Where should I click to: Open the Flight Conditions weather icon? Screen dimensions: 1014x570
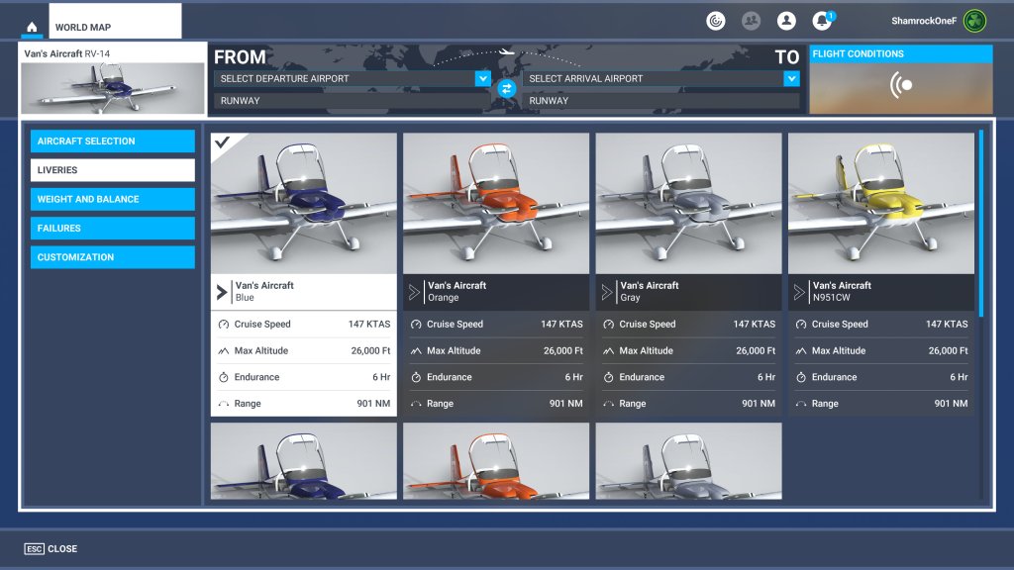[901, 85]
